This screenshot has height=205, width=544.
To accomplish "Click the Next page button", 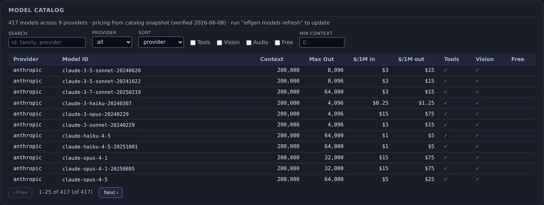I will 111,192.
